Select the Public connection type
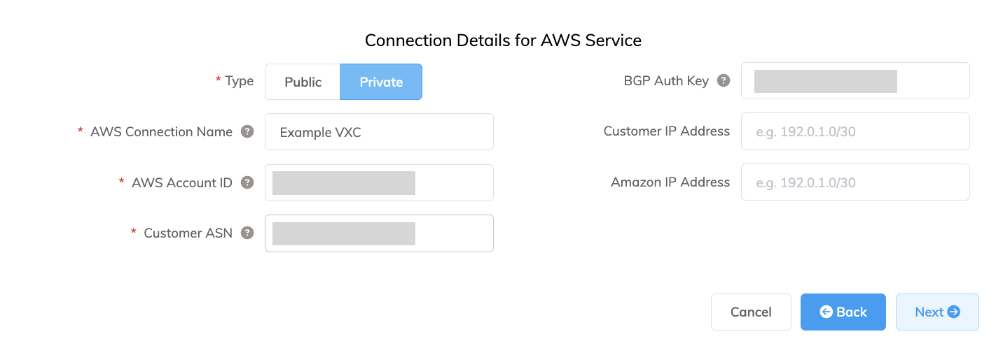Image resolution: width=996 pixels, height=348 pixels. pyautogui.click(x=303, y=82)
